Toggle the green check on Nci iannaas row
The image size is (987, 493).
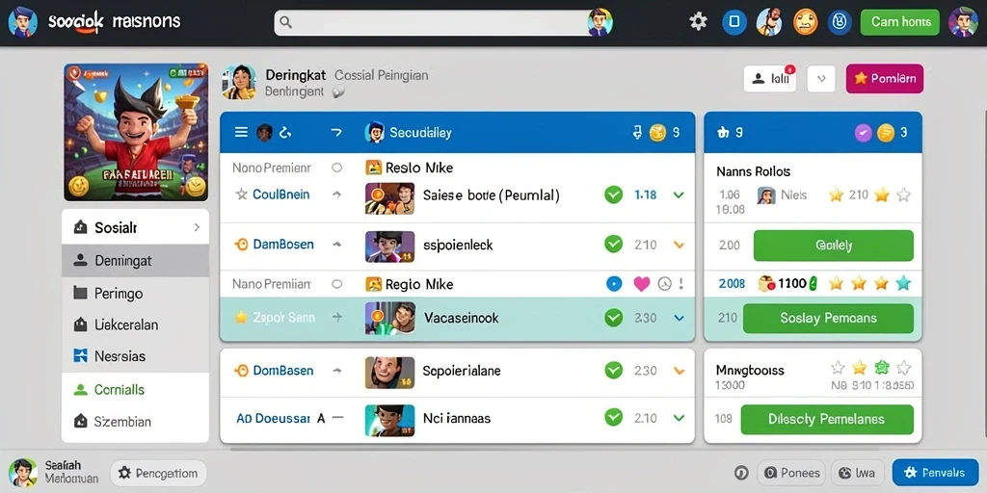point(614,417)
